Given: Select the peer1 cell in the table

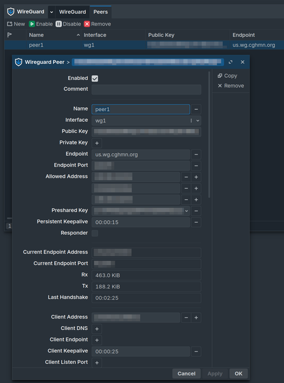Looking at the screenshot, I should (x=36, y=45).
